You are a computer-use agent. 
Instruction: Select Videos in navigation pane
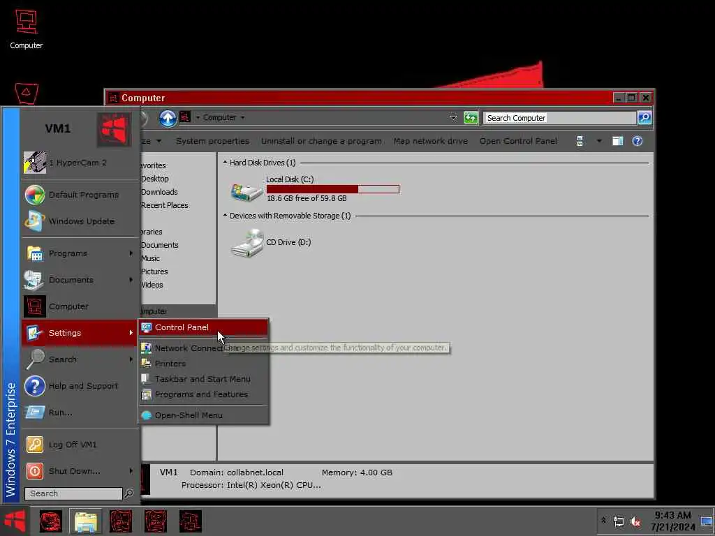click(152, 285)
